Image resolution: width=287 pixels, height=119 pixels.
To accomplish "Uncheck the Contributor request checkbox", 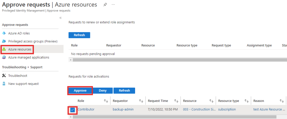I will tap(73, 110).
